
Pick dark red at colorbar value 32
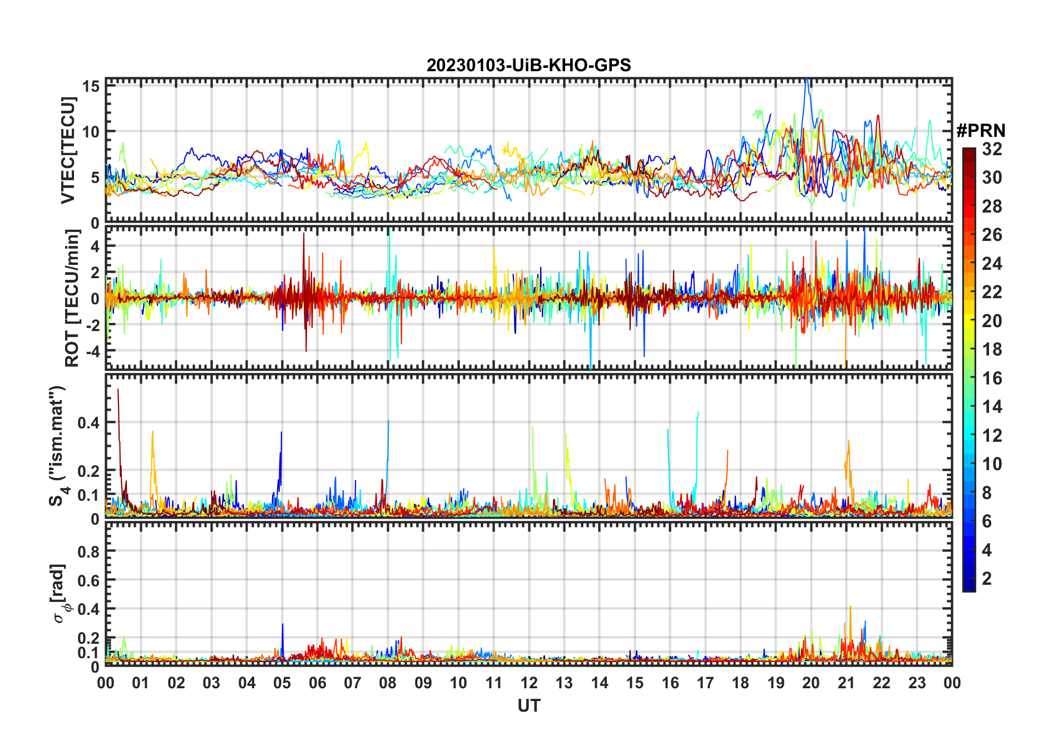[968, 151]
